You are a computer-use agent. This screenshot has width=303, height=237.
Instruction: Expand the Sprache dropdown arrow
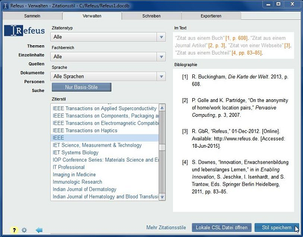[x=161, y=77]
